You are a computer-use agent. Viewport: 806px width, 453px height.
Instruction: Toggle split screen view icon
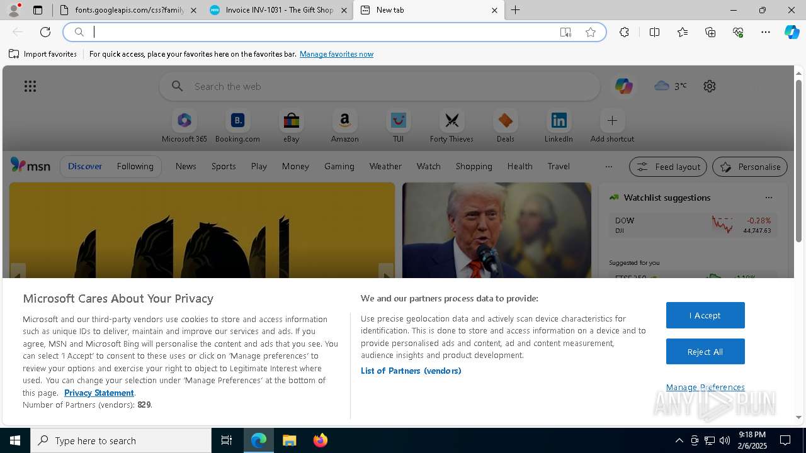coord(654,32)
